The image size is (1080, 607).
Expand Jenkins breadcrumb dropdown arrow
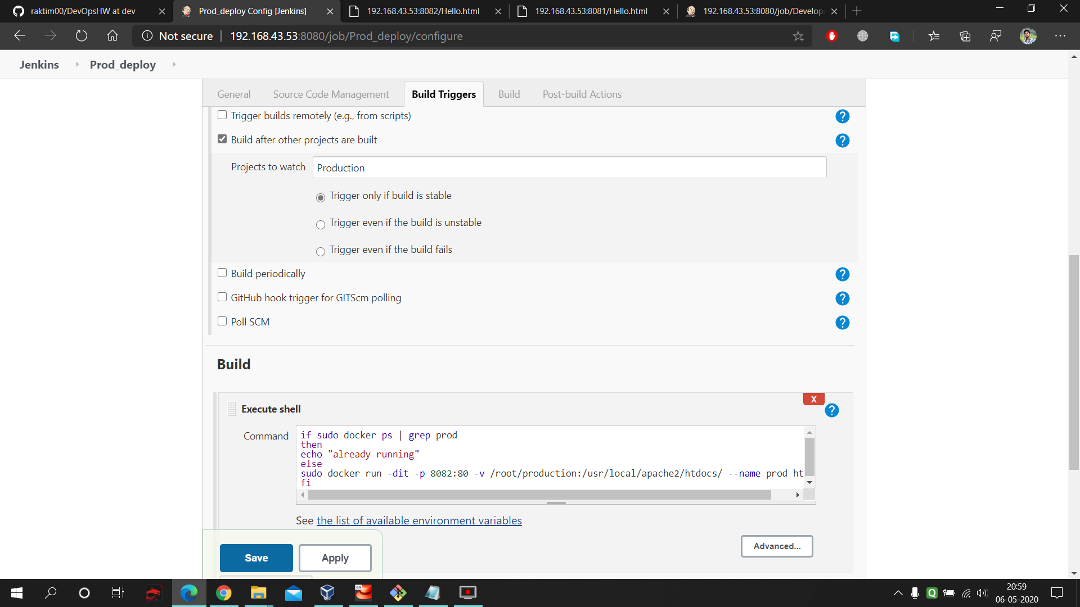click(x=77, y=65)
